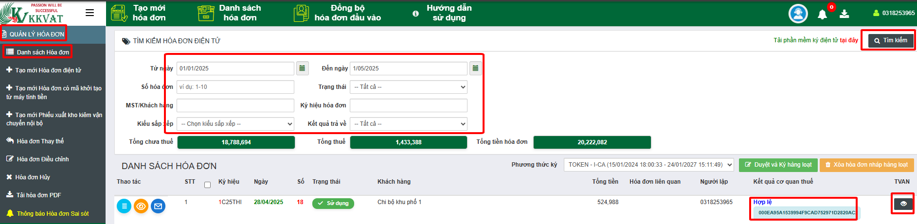Open the From date calendar picker

pos(302,69)
